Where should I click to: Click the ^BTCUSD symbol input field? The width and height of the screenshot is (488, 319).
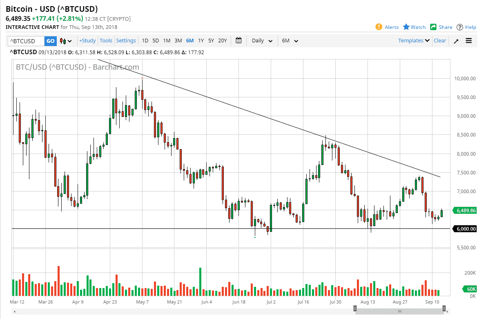pos(26,41)
